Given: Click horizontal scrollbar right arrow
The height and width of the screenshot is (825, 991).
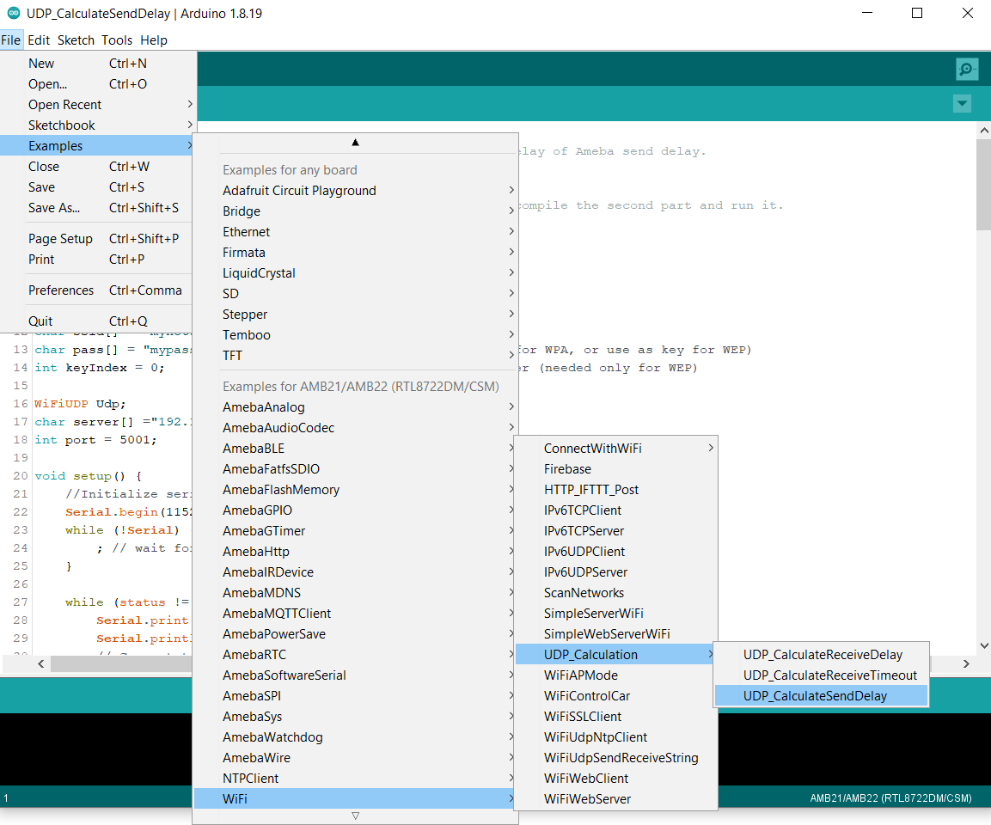Looking at the screenshot, I should click(x=966, y=664).
